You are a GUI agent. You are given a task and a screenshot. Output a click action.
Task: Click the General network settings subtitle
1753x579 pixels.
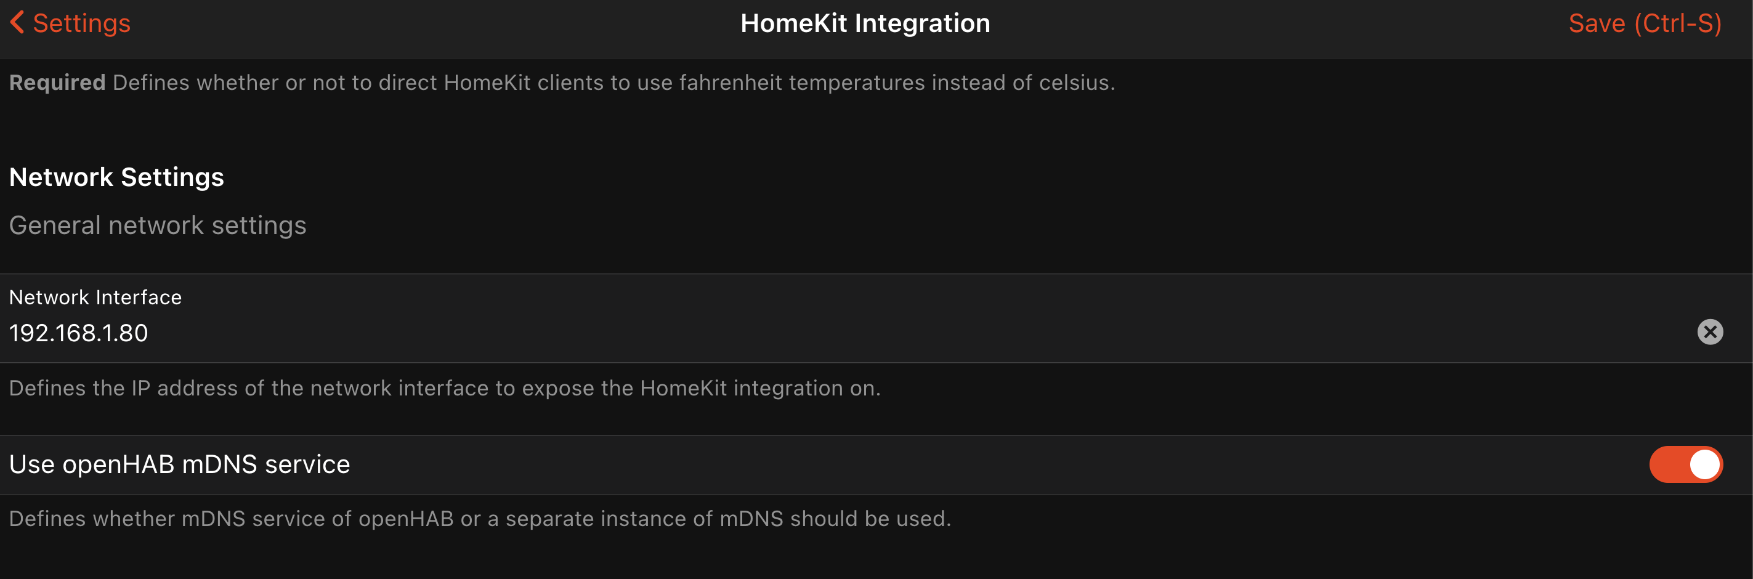(157, 225)
